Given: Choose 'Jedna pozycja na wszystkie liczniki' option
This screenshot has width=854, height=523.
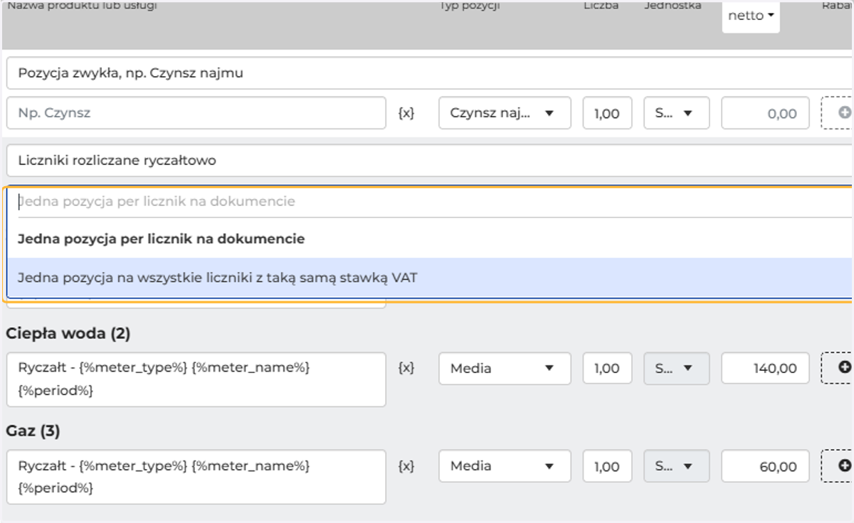Looking at the screenshot, I should pyautogui.click(x=430, y=277).
